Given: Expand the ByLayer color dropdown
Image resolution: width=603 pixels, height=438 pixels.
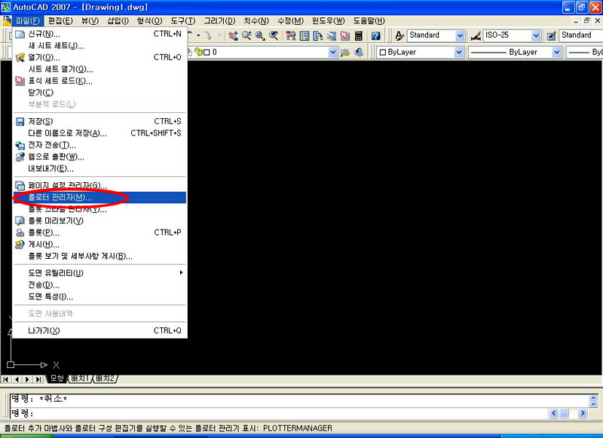Looking at the screenshot, I should point(459,52).
